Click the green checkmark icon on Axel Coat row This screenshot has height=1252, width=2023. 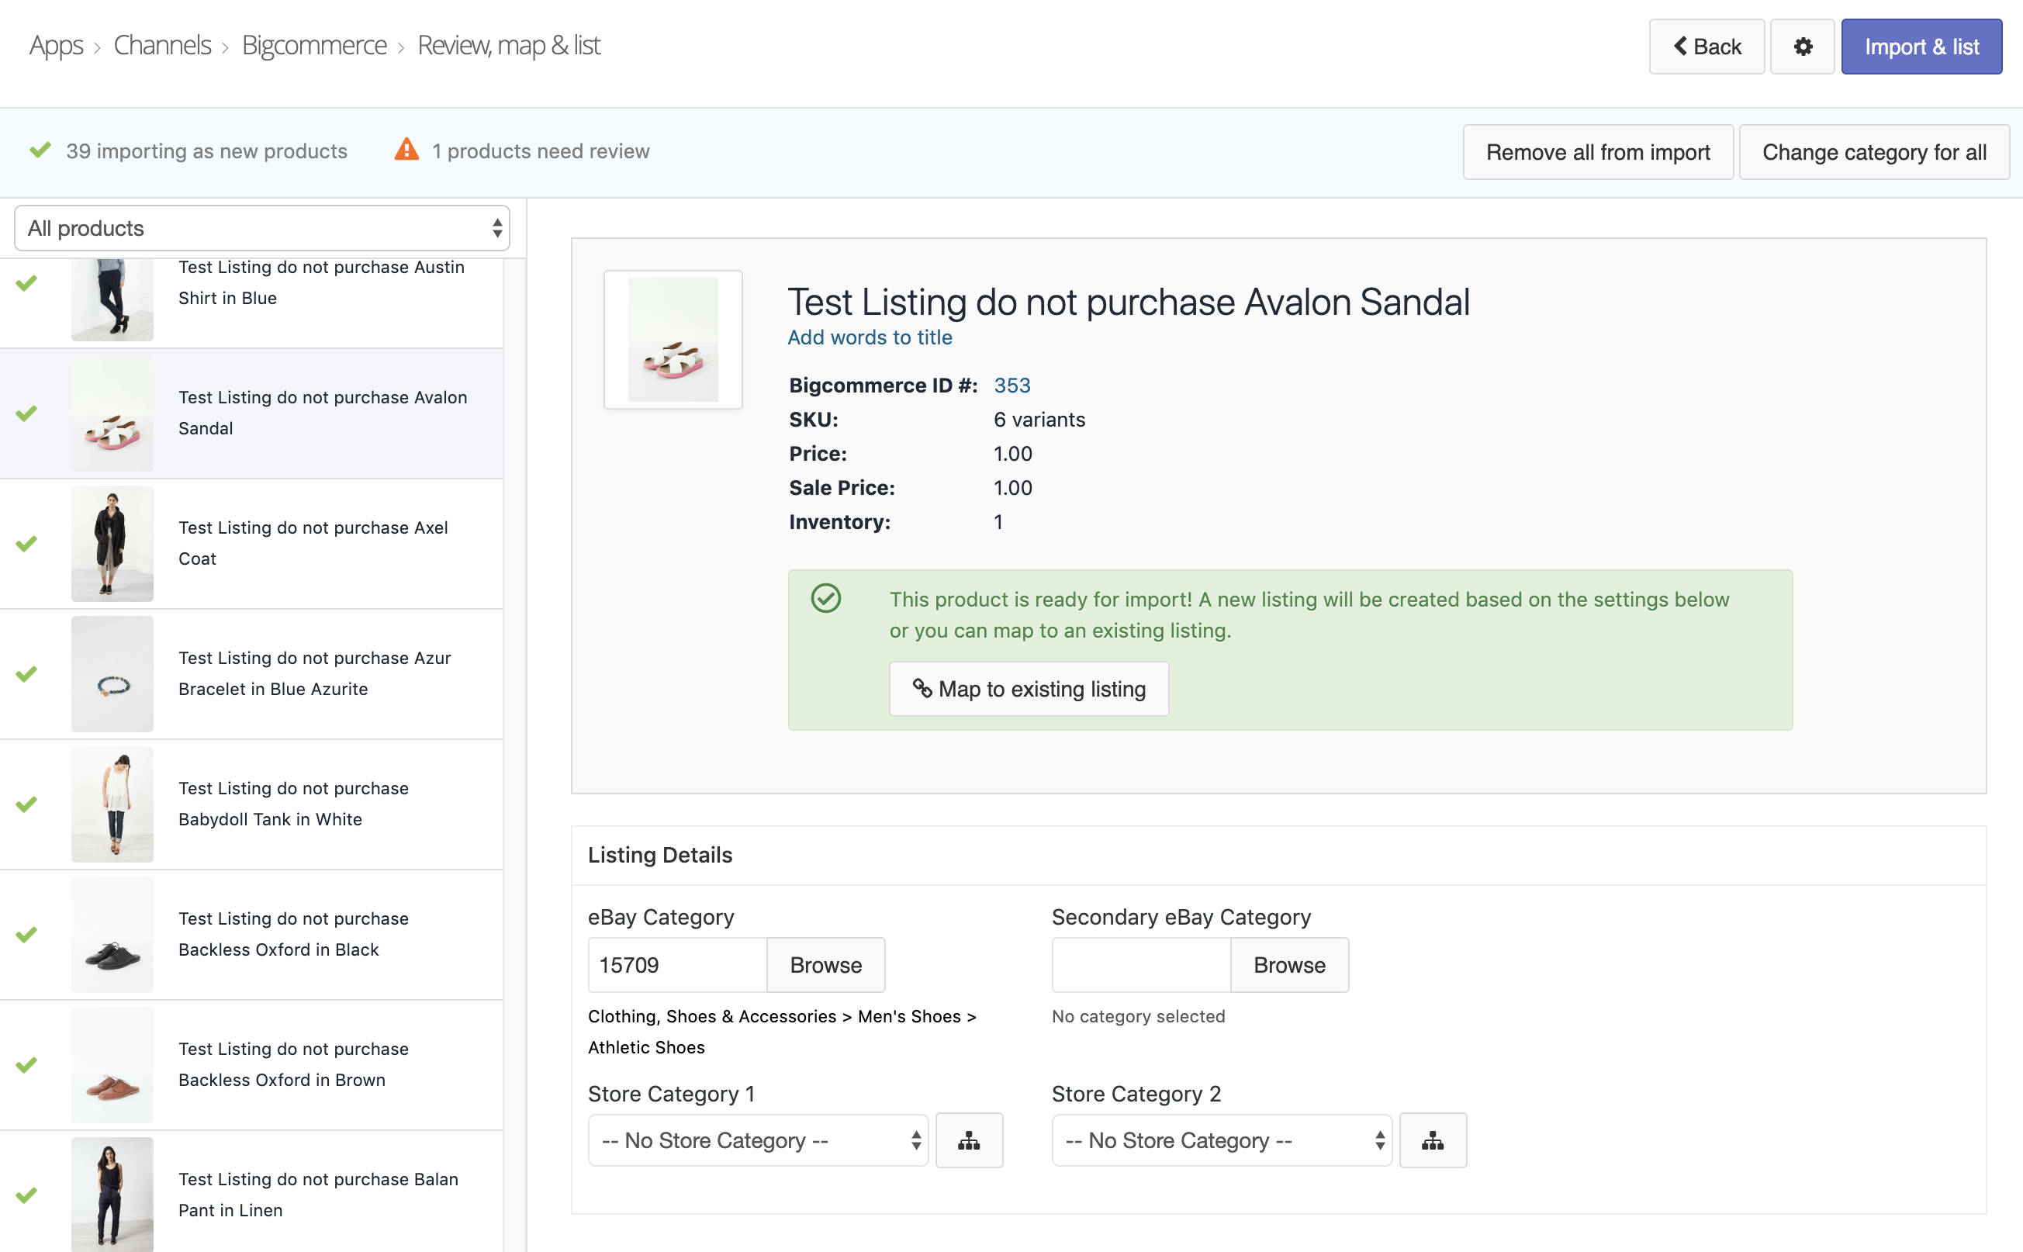coord(27,542)
